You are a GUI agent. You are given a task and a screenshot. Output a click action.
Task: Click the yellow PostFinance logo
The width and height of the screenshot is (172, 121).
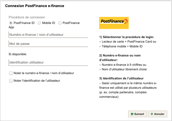(114, 23)
